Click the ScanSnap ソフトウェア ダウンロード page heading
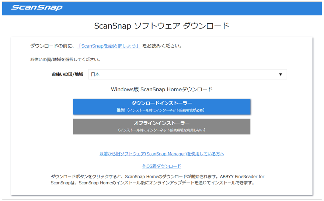The height and width of the screenshot is (201, 324). point(161,26)
